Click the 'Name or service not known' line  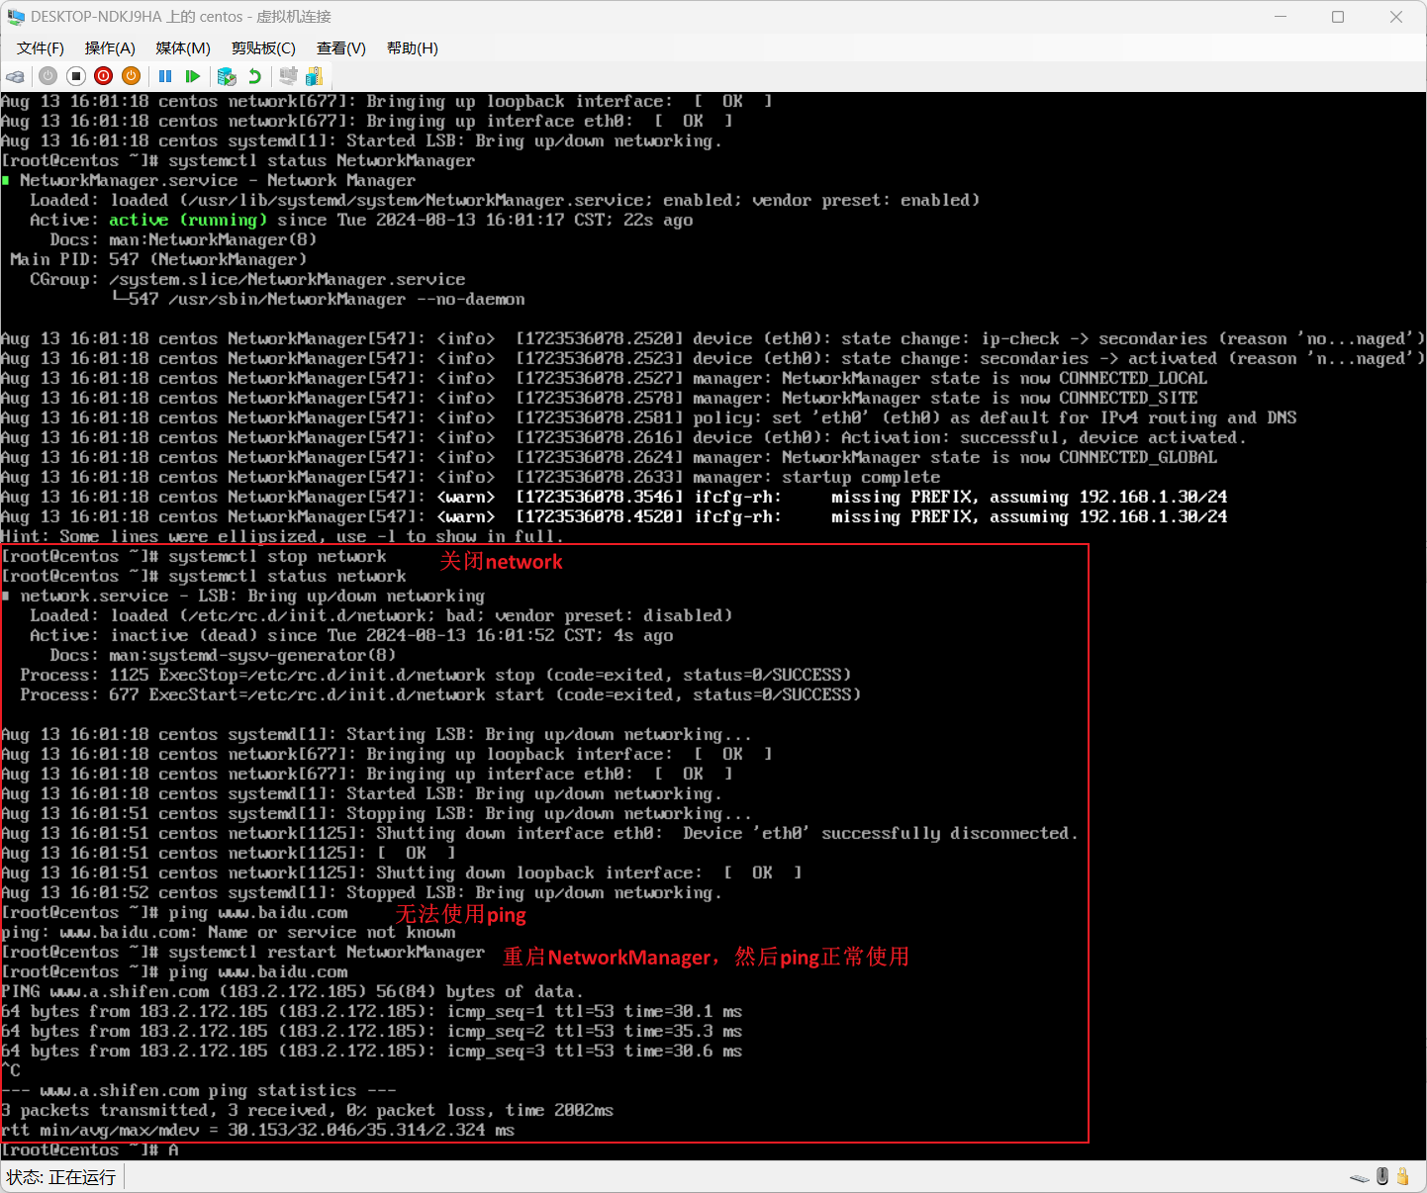pos(229,932)
